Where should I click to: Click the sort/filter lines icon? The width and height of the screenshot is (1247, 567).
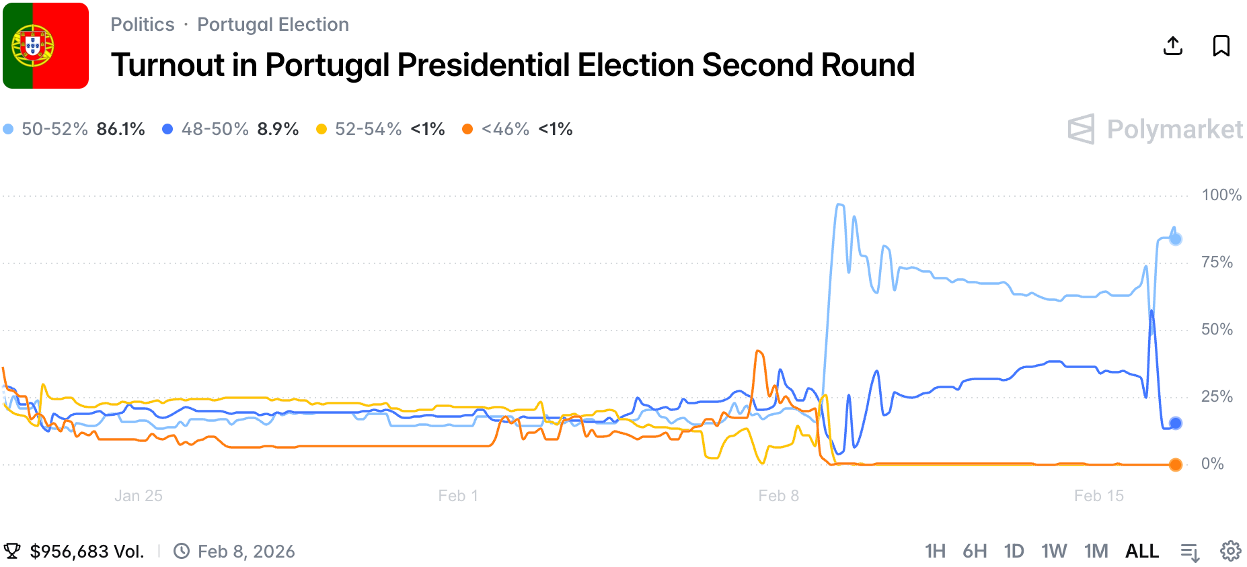click(x=1190, y=552)
